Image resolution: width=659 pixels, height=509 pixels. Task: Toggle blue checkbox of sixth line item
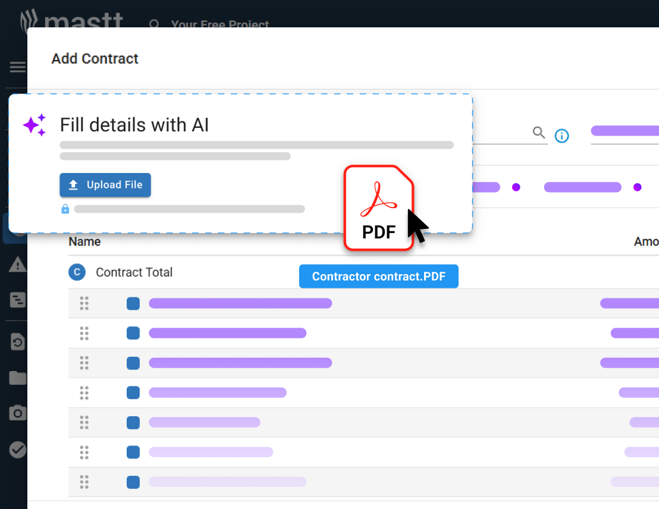[133, 453]
